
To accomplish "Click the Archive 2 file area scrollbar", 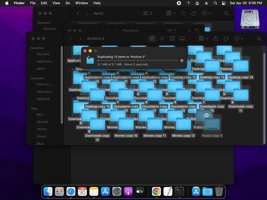I will tap(264, 99).
